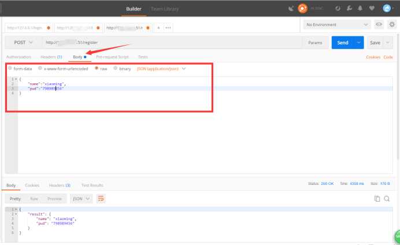Screen dimensions: 400x245
Task: Select Pretty response view
Action: coord(15,199)
